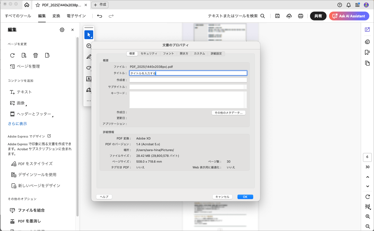Image resolution: width=374 pixels, height=231 pixels.
Task: Go to next page with down chevron
Action: [367, 186]
